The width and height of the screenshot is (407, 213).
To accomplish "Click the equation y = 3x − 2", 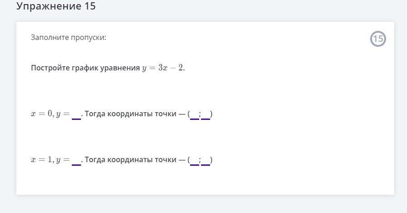I will pos(163,68).
